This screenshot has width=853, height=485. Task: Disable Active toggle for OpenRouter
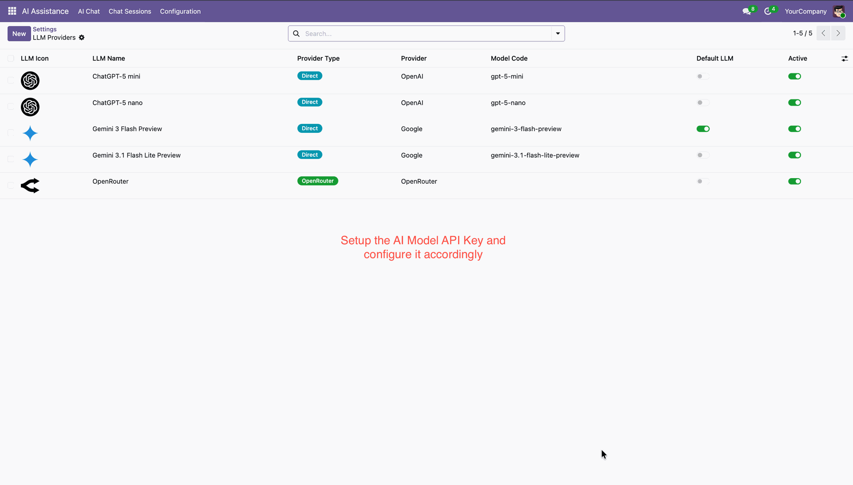click(x=794, y=181)
